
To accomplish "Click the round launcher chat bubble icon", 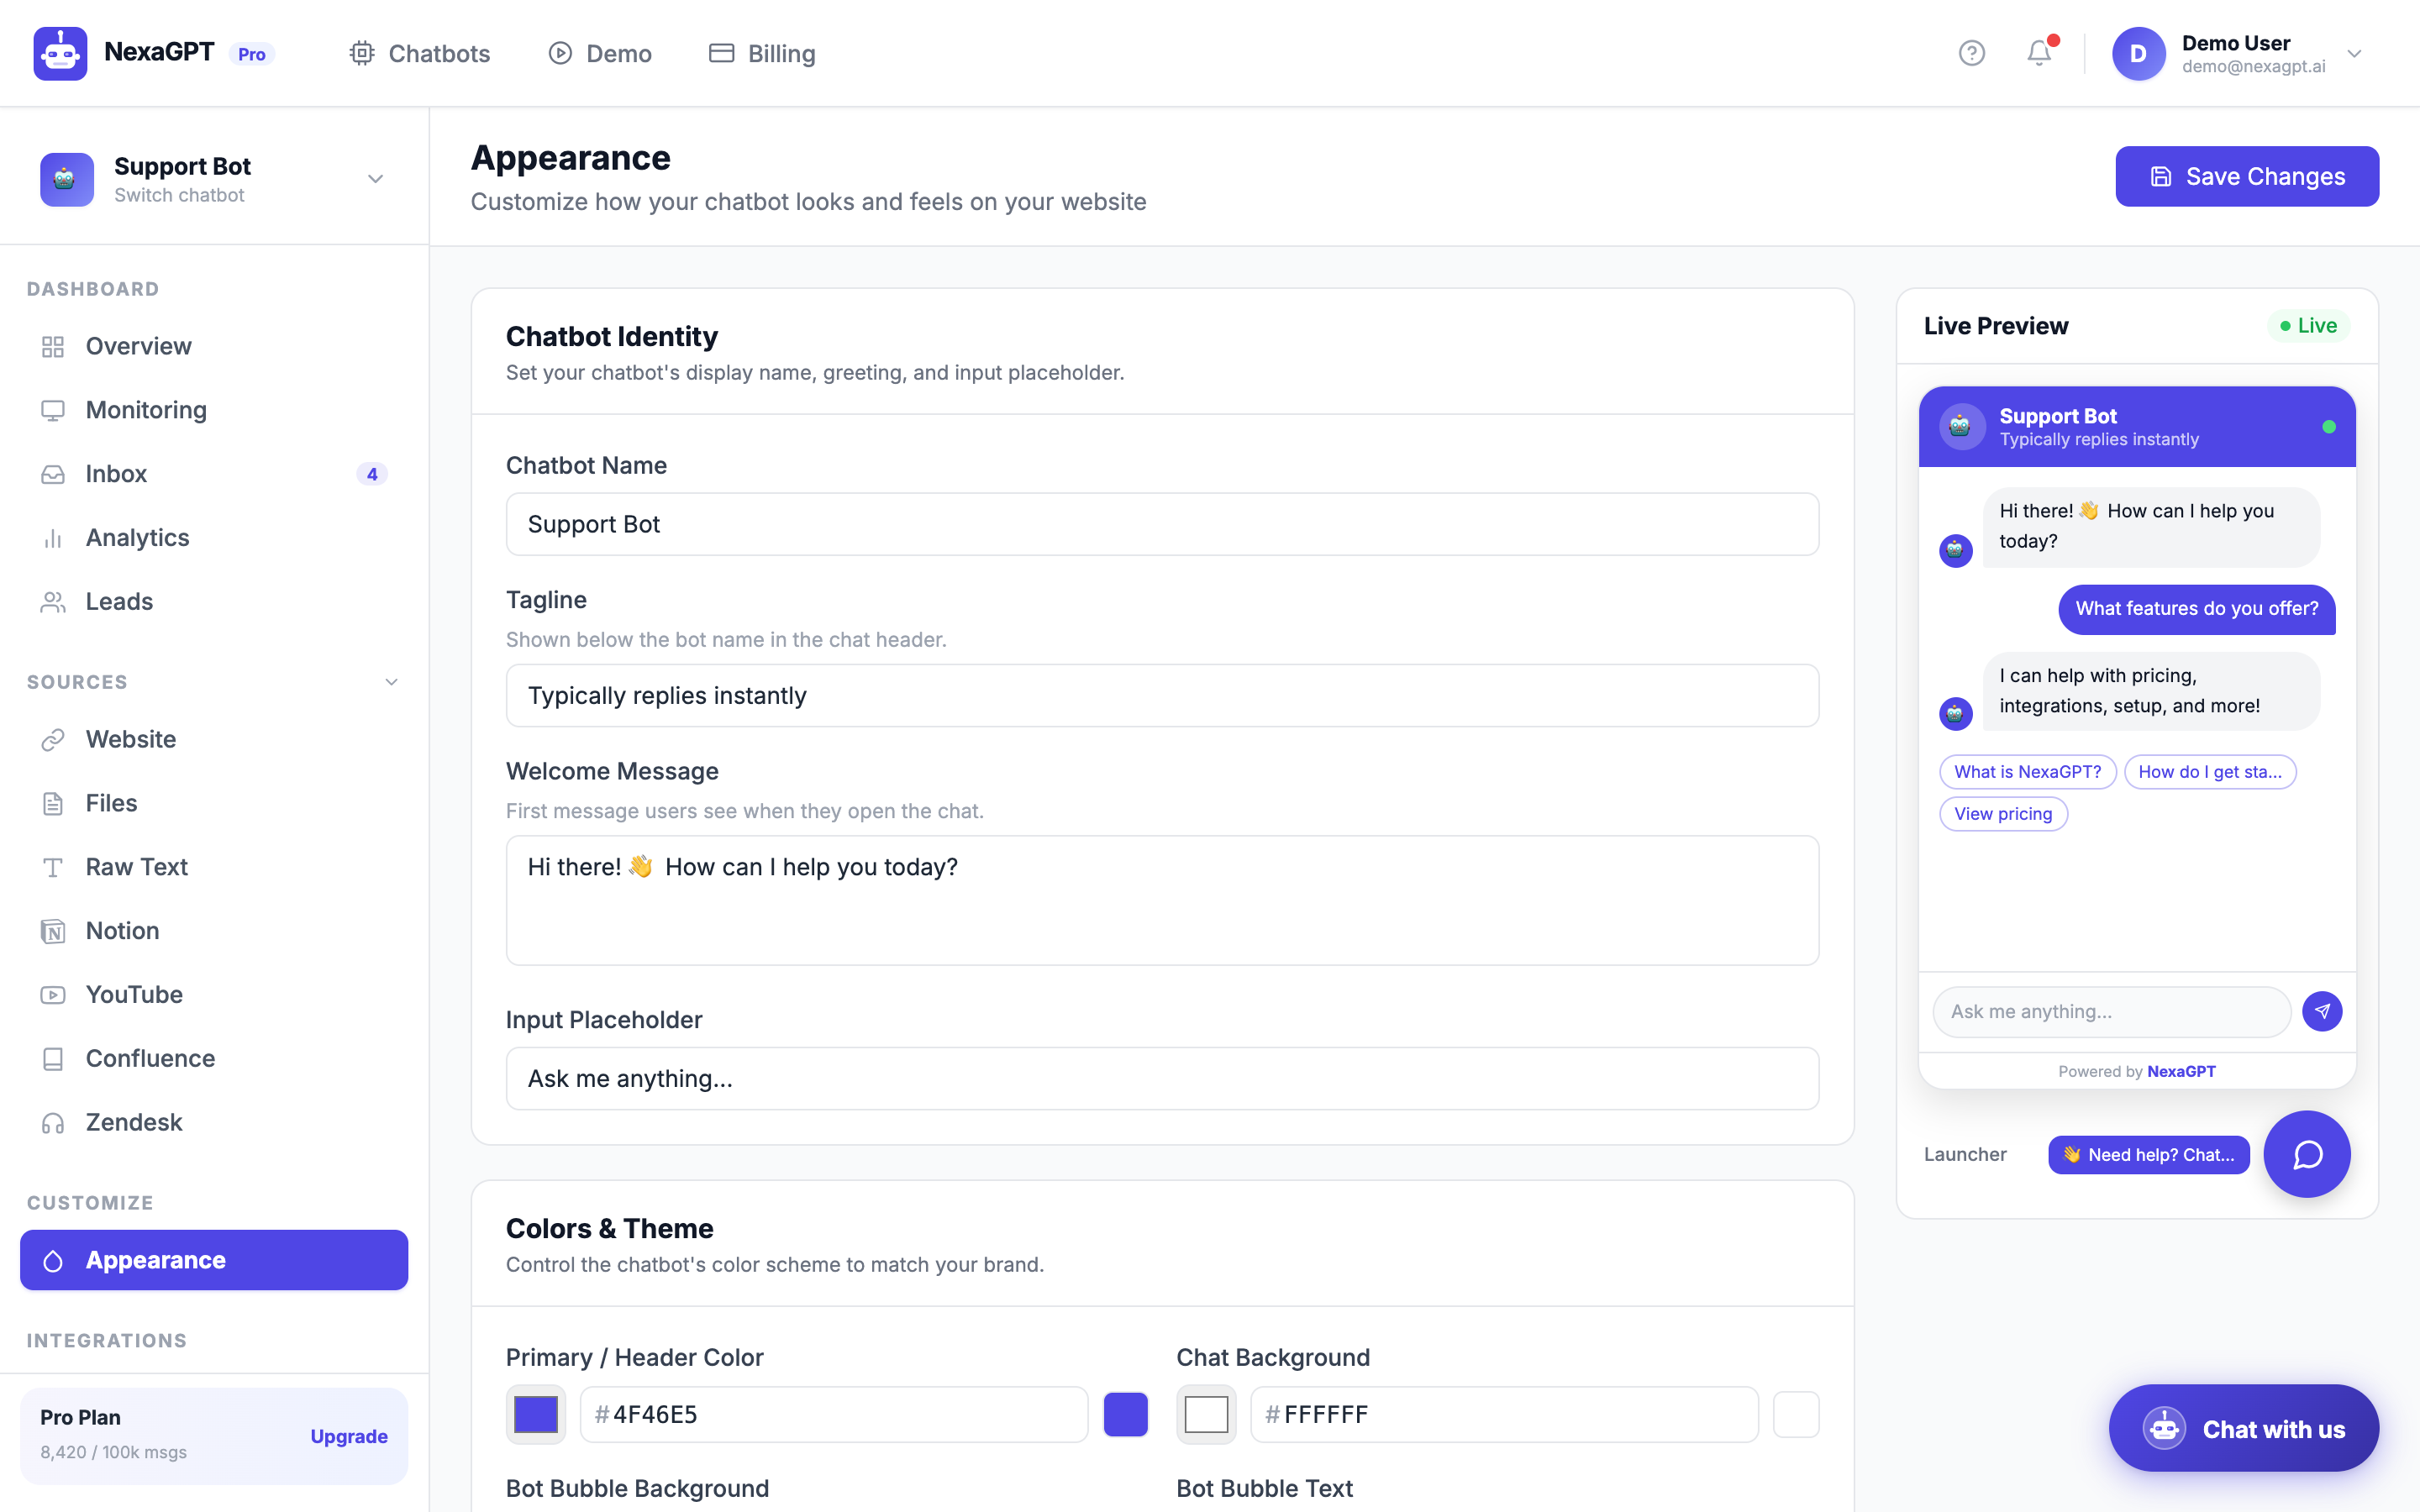I will [x=2307, y=1154].
